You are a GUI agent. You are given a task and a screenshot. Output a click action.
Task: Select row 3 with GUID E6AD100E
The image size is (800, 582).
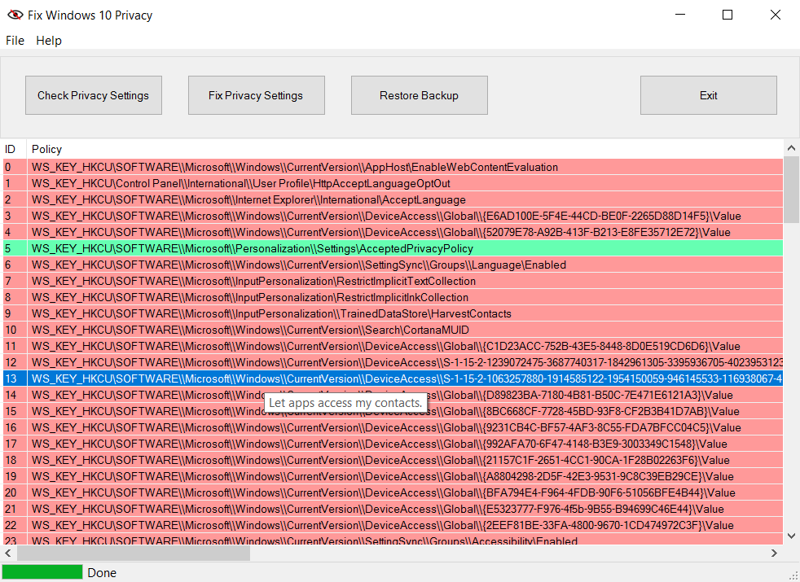[x=393, y=216]
